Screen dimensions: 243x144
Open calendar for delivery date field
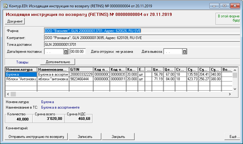coord(66,52)
